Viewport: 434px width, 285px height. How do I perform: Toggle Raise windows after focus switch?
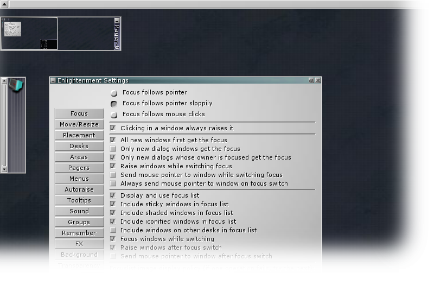pyautogui.click(x=113, y=248)
